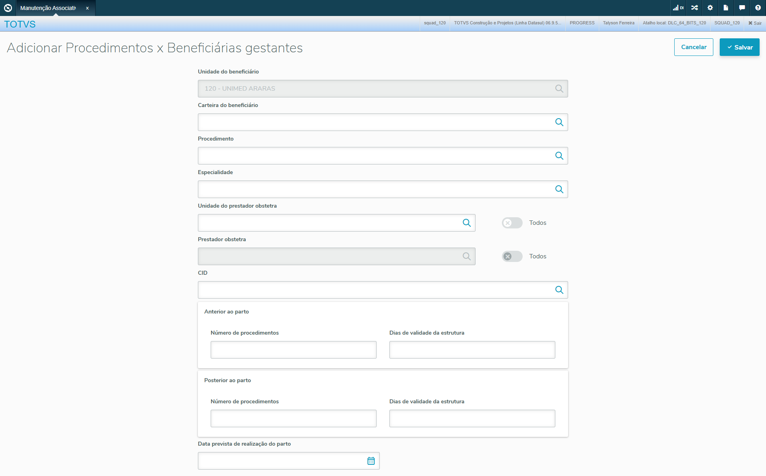Click shuffle arrows icon in header
The image size is (766, 476).
(x=695, y=8)
